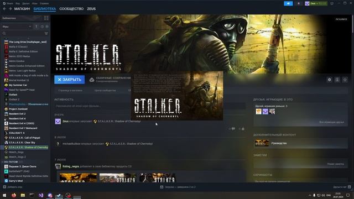
Task: Open the Windows Start button
Action: 4,195
